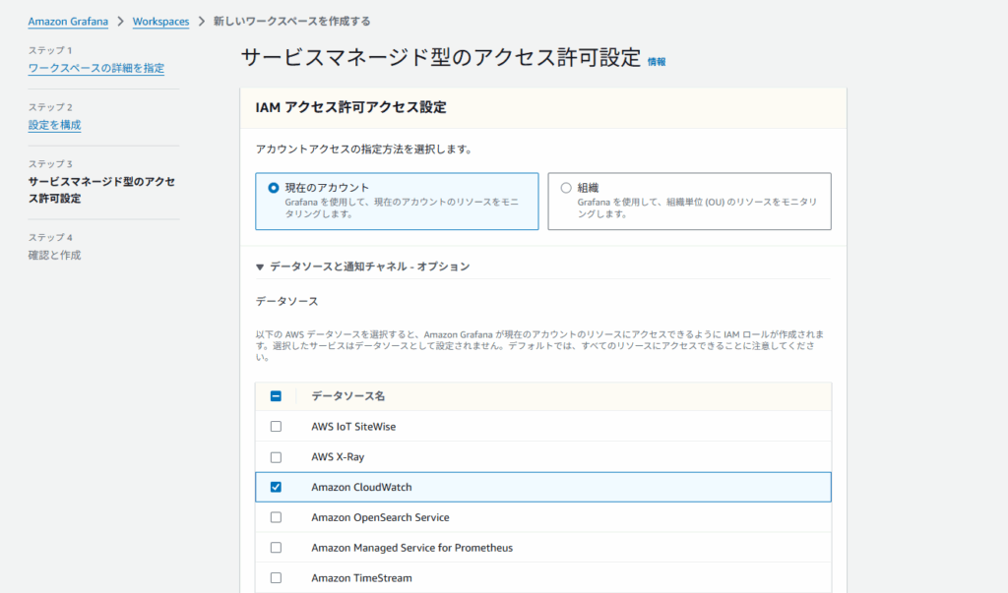Screen dimensions: 1008x593
Task: Check the Amazon TimeStream checkbox
Action: point(276,577)
